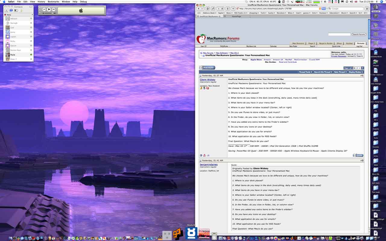Expand the Display Modes dropdown
Viewport: 386px width, 241px height.
356,72
